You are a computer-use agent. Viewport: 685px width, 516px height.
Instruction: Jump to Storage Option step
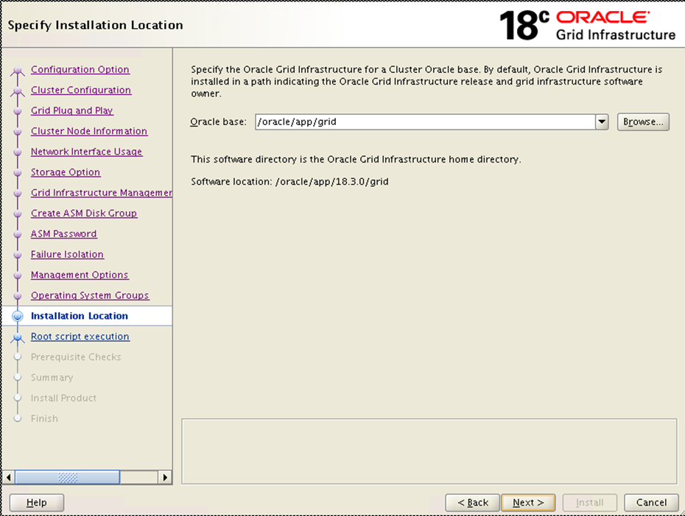click(65, 172)
